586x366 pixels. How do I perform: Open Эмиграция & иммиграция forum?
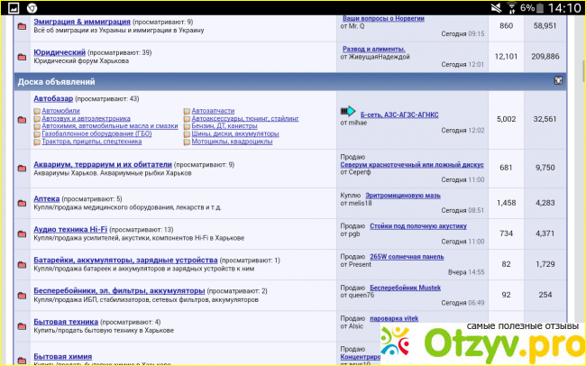pyautogui.click(x=81, y=20)
